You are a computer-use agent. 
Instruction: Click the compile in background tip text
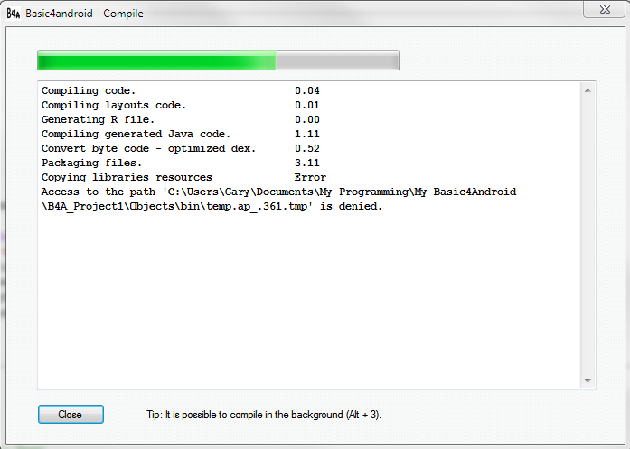[x=264, y=415]
